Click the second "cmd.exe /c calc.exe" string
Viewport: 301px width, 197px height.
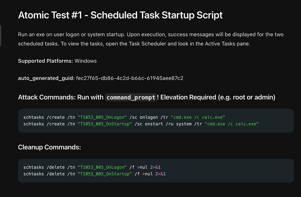(232, 124)
